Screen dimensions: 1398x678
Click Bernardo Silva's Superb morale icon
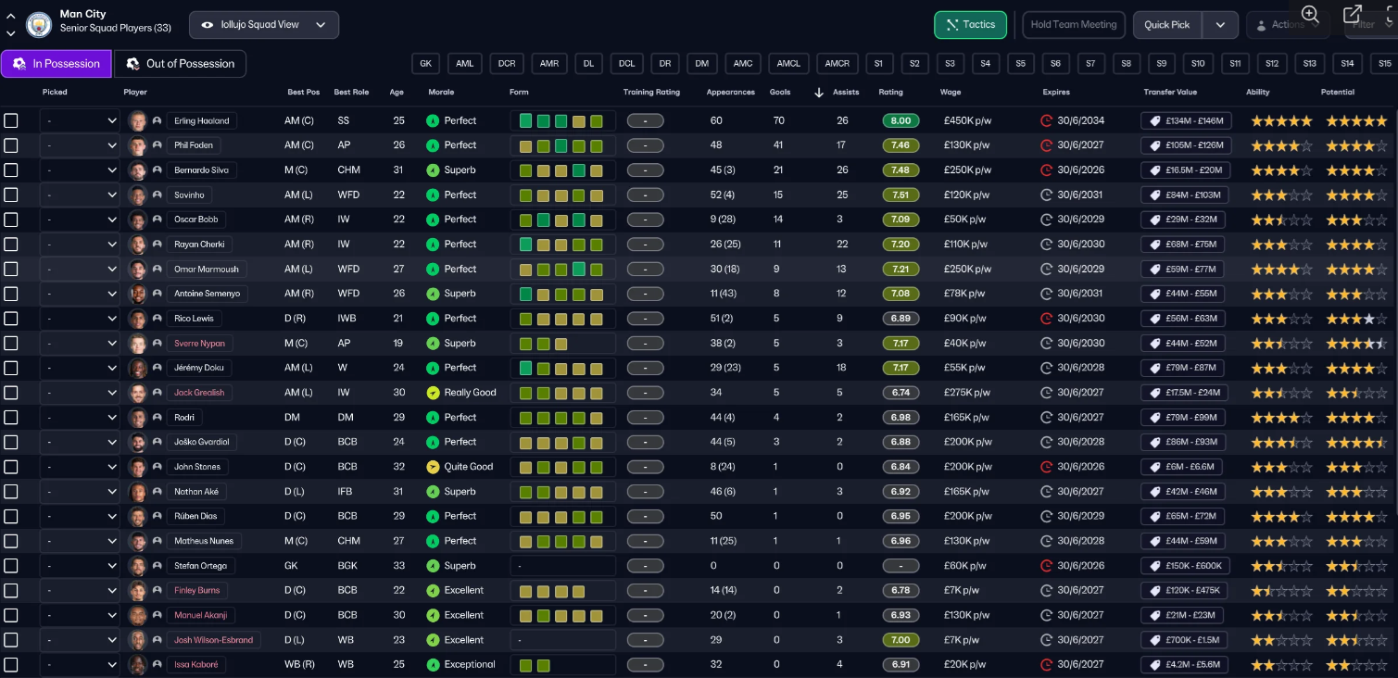click(432, 170)
